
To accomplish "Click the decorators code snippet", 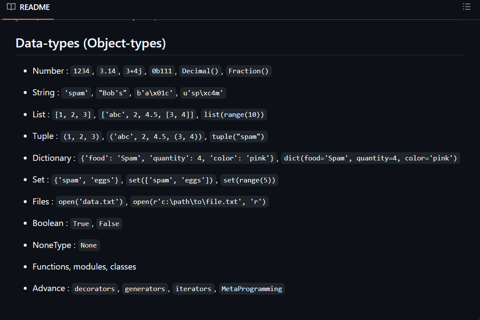I will point(95,289).
